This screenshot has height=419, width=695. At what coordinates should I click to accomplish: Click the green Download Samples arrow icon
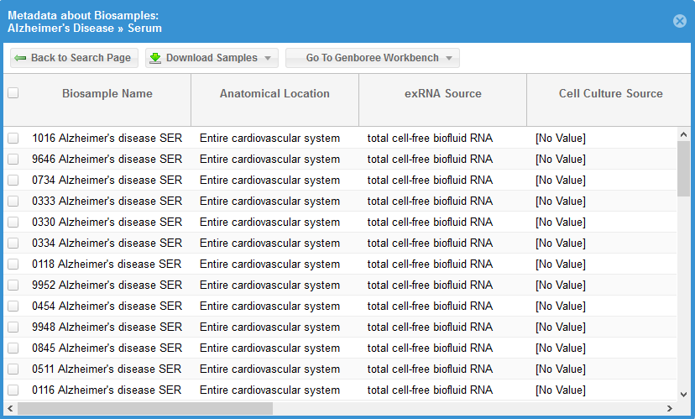[155, 58]
